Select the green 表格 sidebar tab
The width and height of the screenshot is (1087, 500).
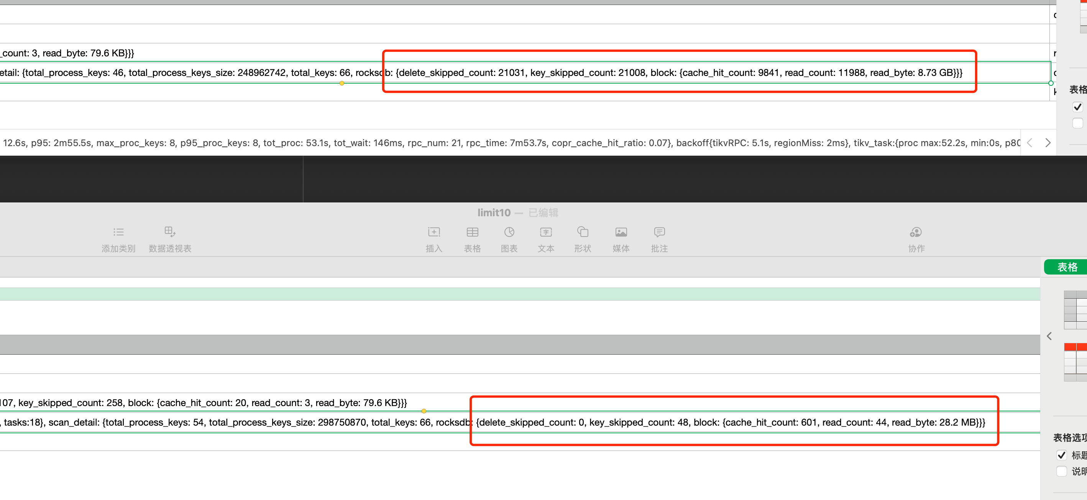(x=1067, y=267)
